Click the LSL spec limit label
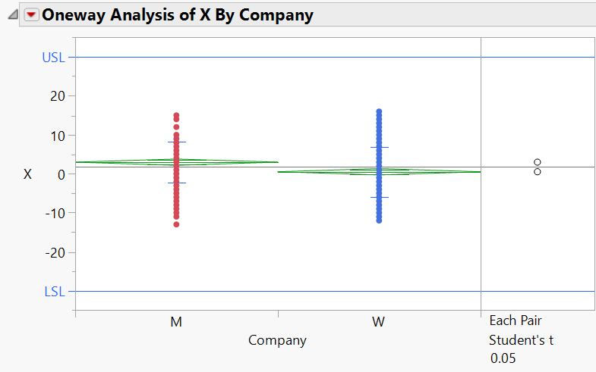 (x=55, y=292)
